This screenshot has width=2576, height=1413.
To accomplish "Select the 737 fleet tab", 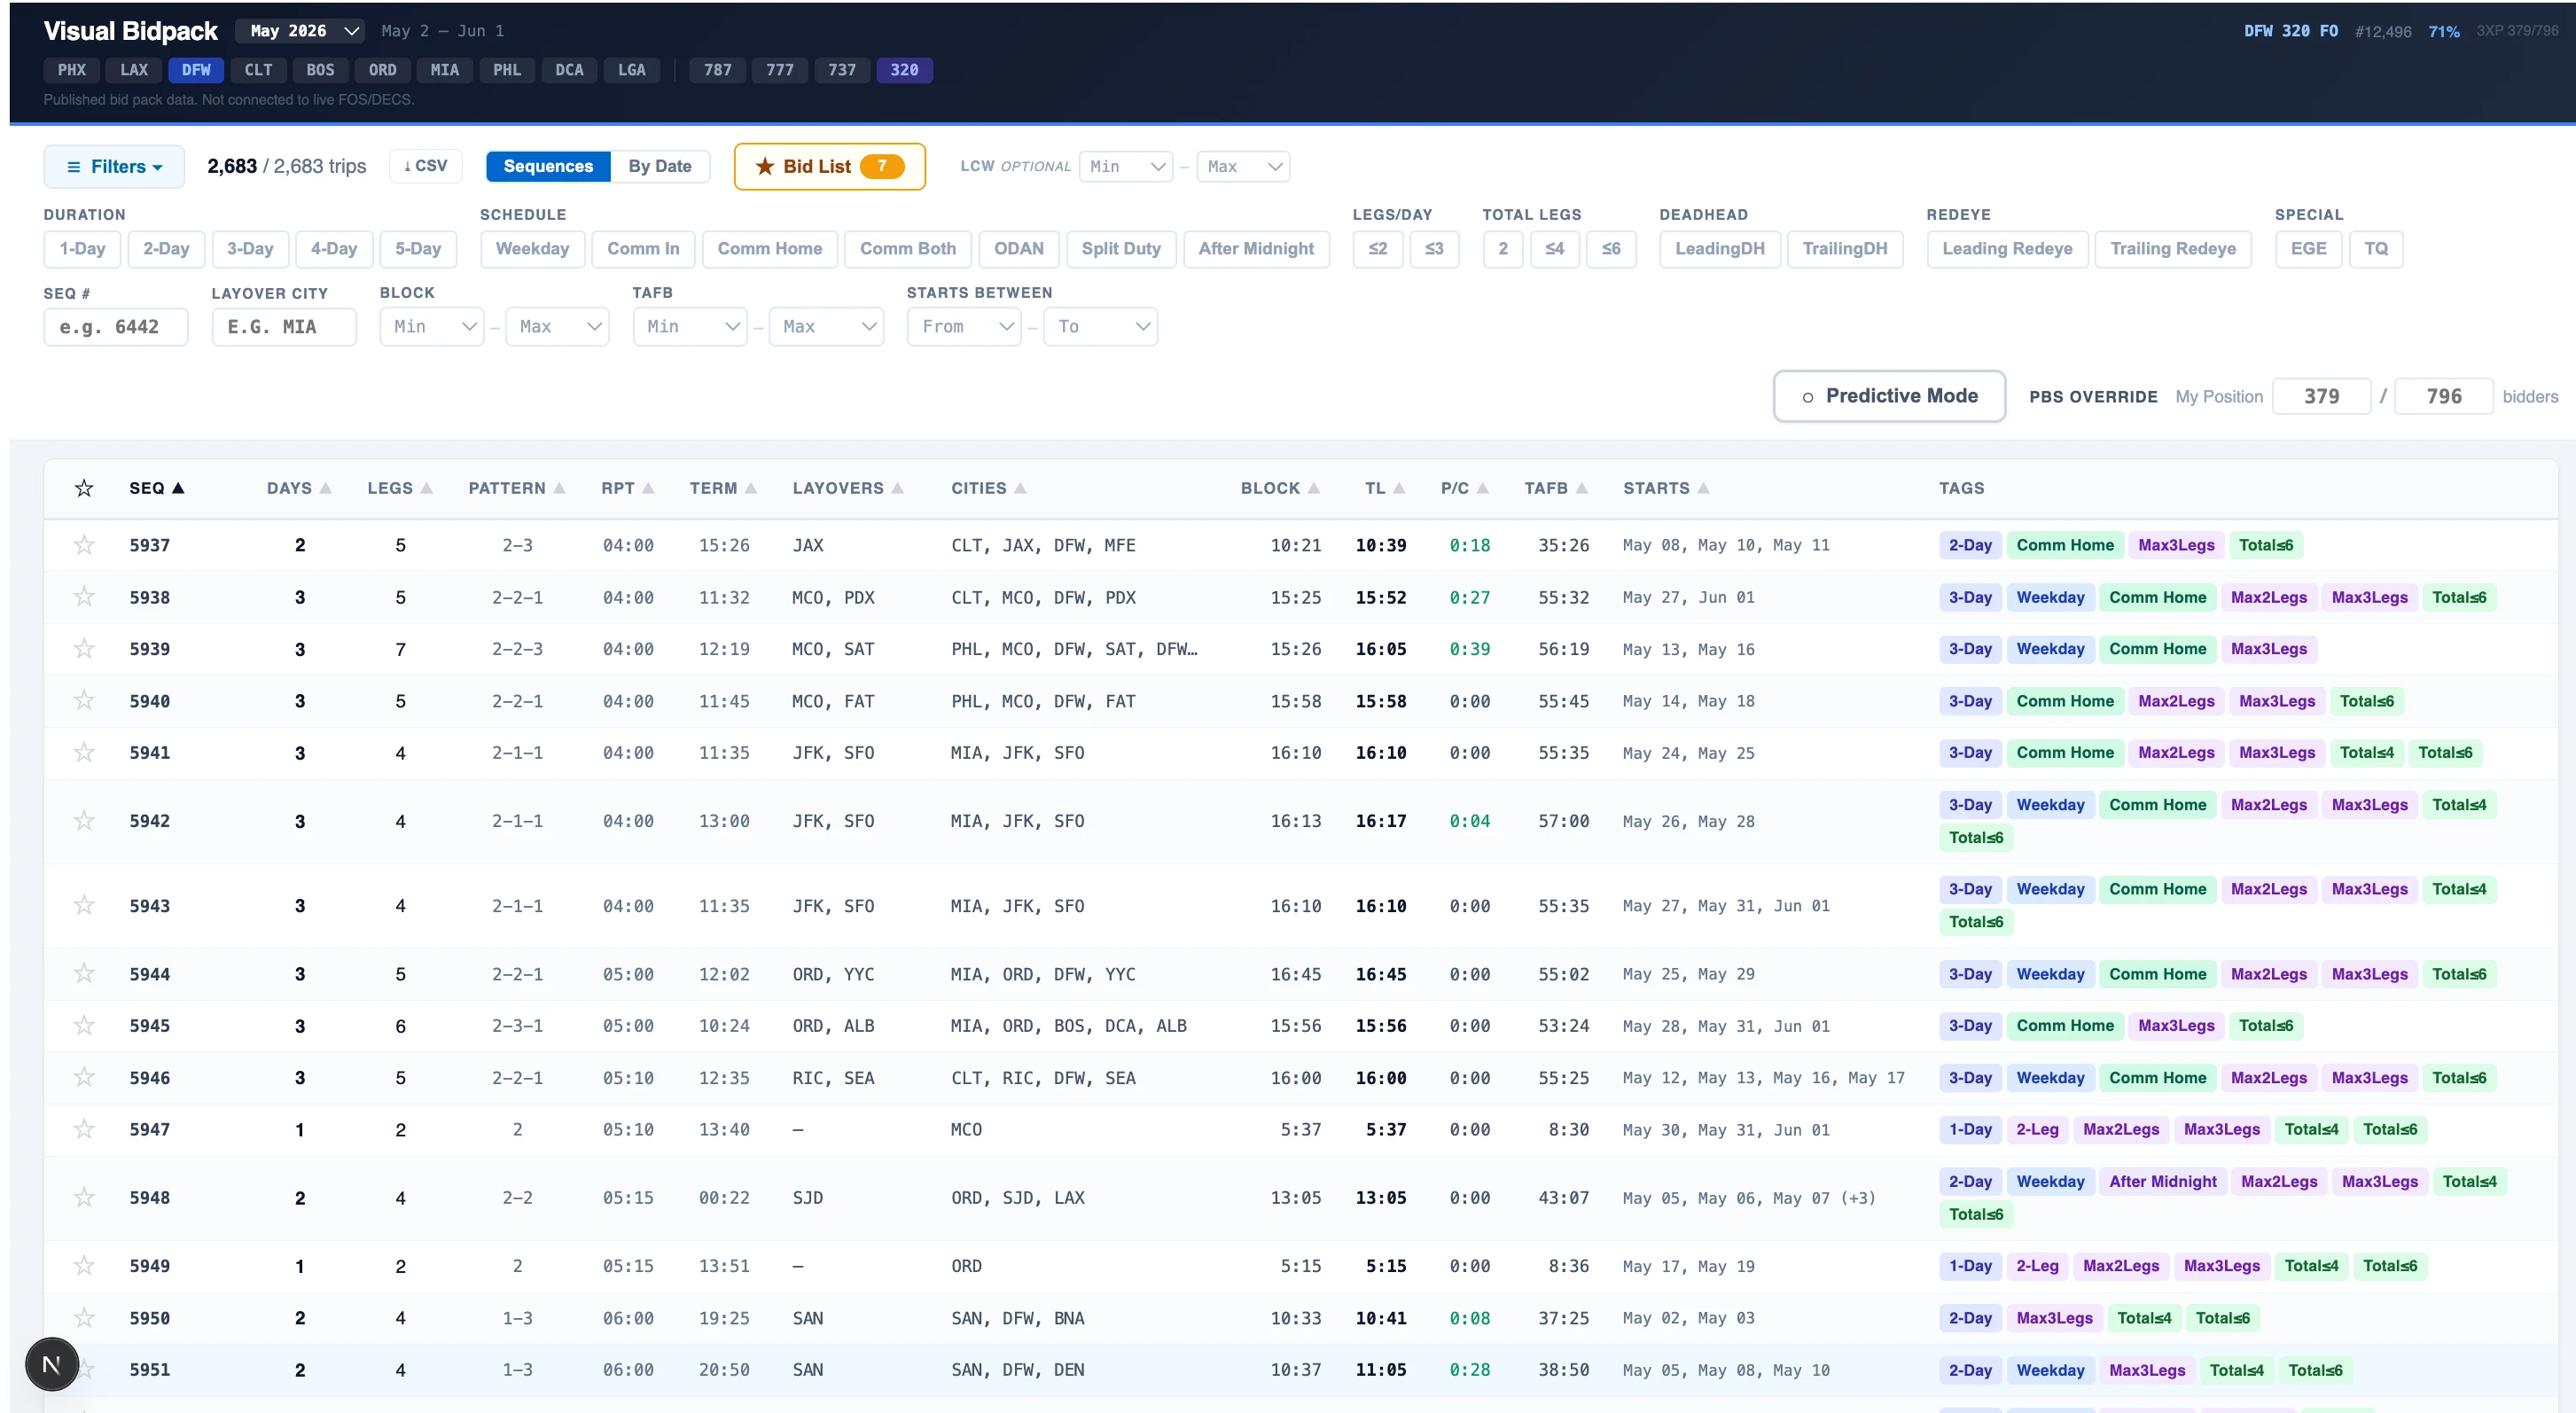I will [x=842, y=70].
